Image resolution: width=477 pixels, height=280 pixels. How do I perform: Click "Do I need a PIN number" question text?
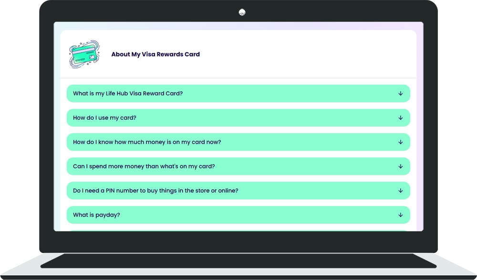(x=156, y=191)
